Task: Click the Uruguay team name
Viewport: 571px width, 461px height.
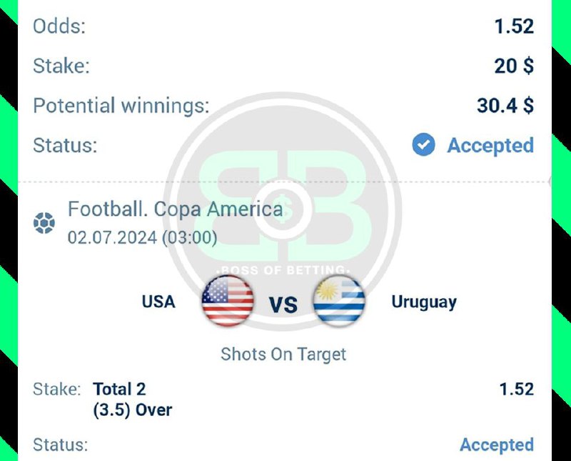Action: 424,302
